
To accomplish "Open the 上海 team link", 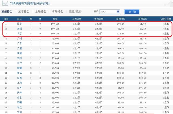I will tap(19, 83).
